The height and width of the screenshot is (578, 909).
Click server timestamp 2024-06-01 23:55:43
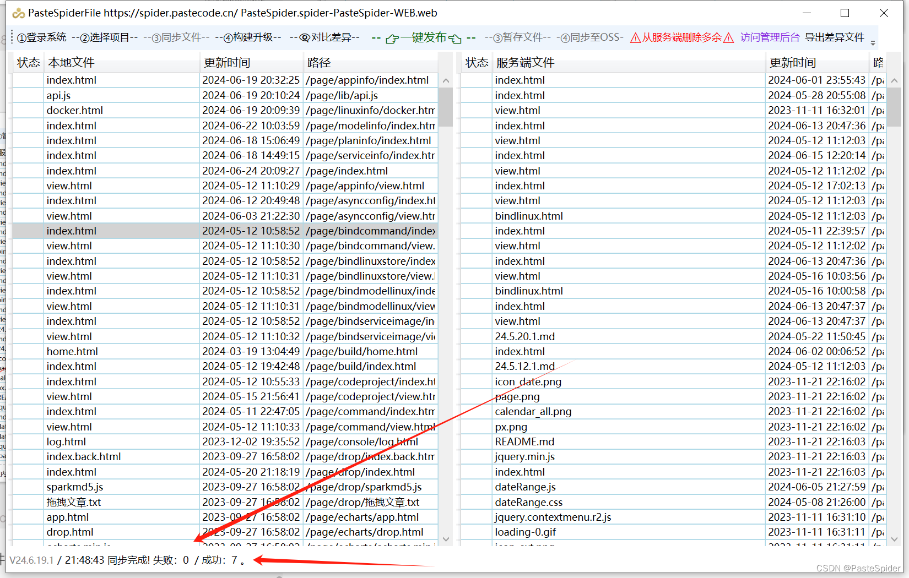pos(817,80)
